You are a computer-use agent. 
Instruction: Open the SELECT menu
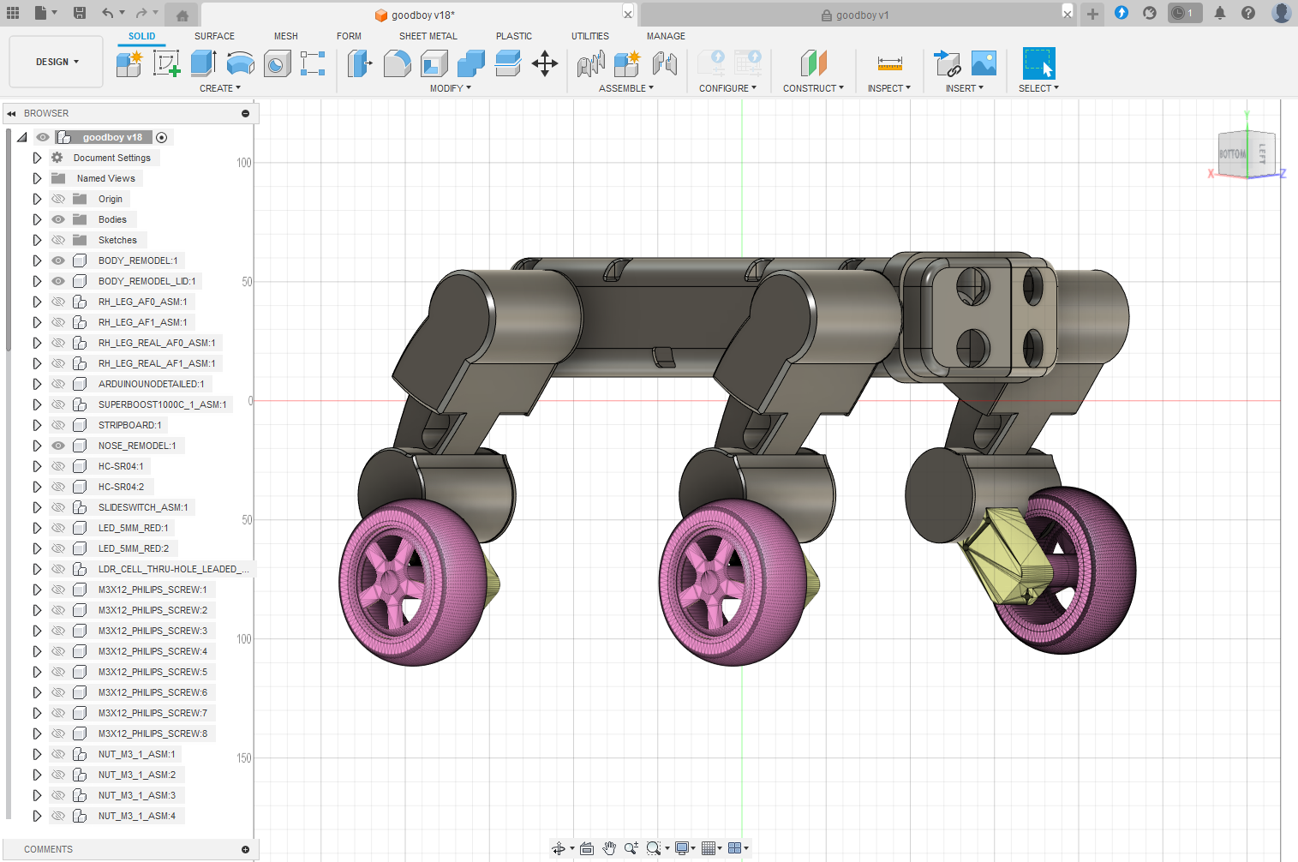pyautogui.click(x=1038, y=88)
